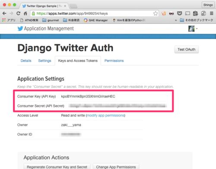Click the green SSL lock icon
This screenshot has width=216, height=169.
click(33, 13)
